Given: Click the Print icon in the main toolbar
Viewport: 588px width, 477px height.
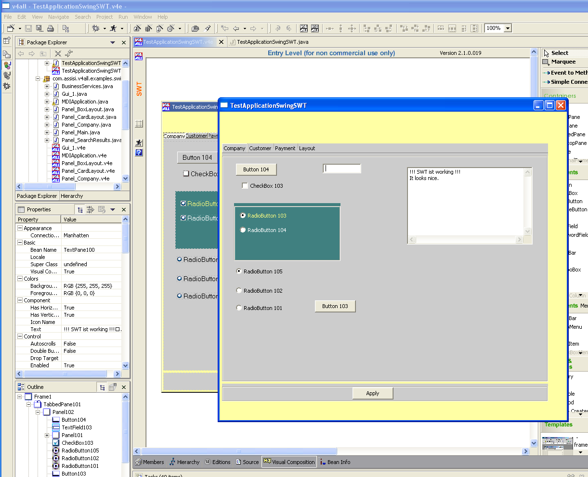Looking at the screenshot, I should (51, 28).
